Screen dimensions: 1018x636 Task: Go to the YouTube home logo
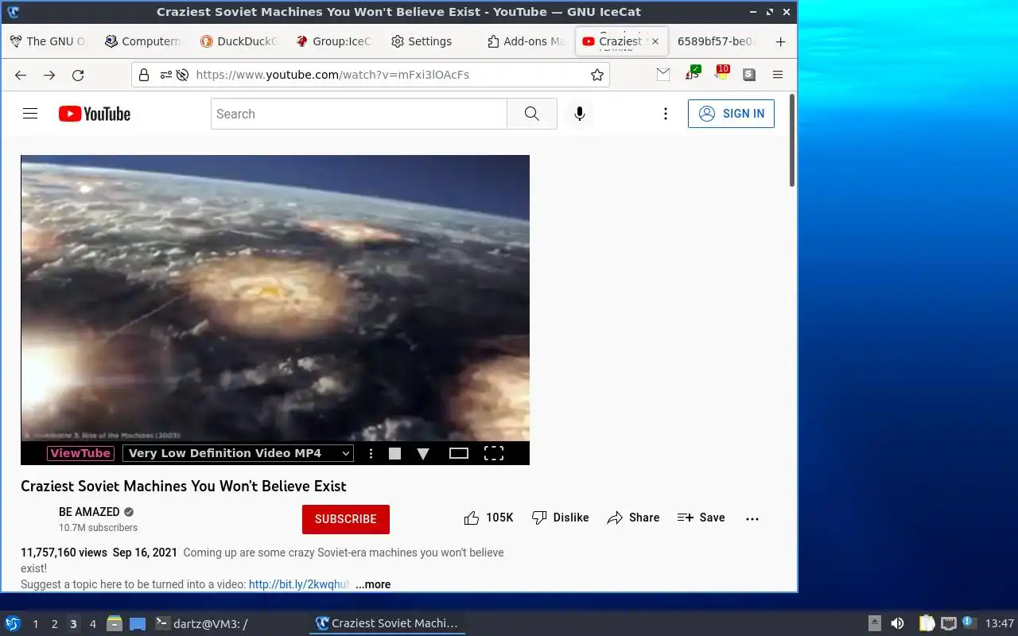[95, 114]
